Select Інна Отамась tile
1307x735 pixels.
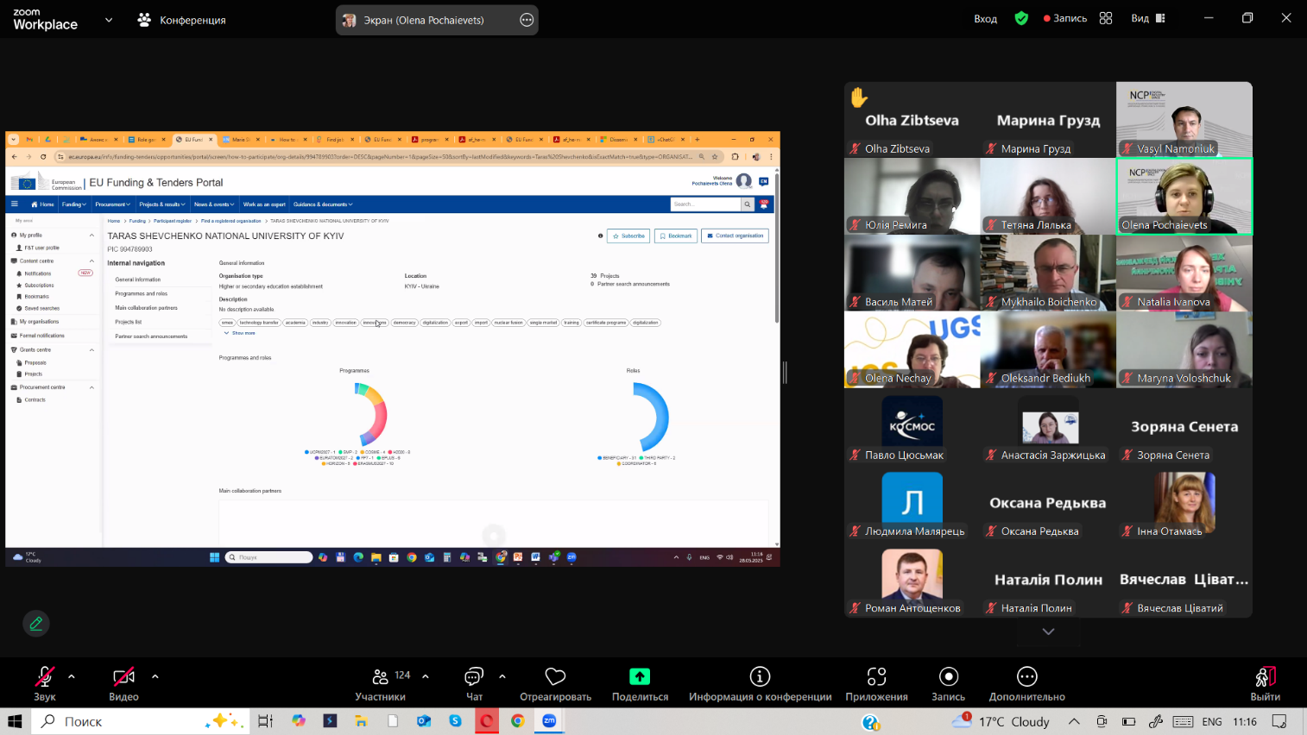(1184, 503)
